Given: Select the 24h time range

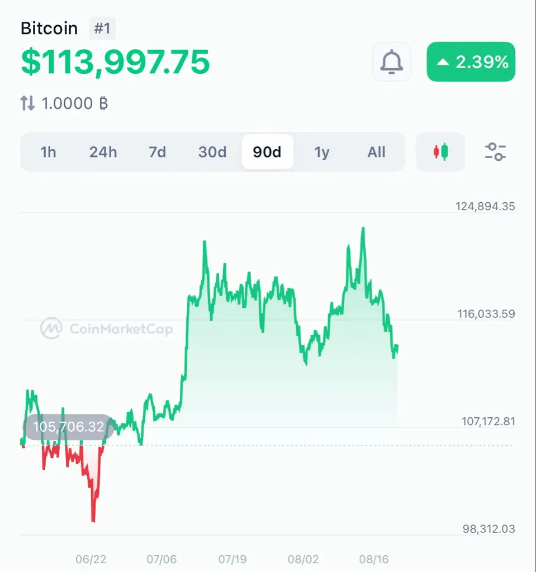Looking at the screenshot, I should (103, 152).
